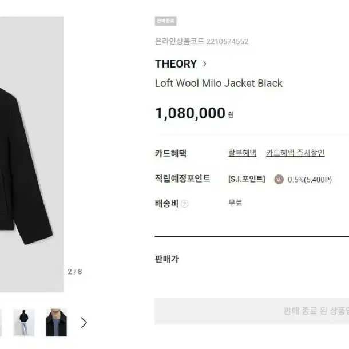The width and height of the screenshot is (349, 349).
Task: Click the 판매 종료 된 상품 button
Action: tap(252, 311)
